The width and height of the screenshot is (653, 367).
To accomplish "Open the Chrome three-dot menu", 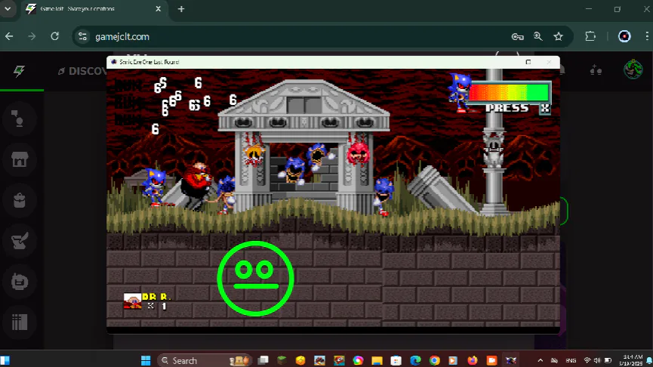I will pyautogui.click(x=647, y=37).
